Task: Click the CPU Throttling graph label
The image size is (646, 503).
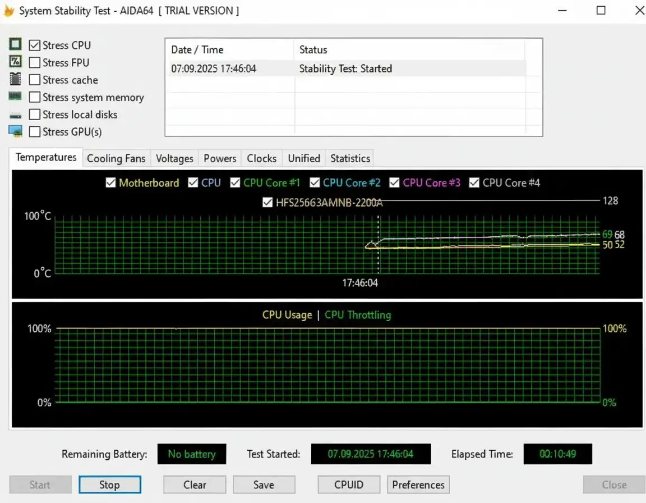Action: coord(358,315)
